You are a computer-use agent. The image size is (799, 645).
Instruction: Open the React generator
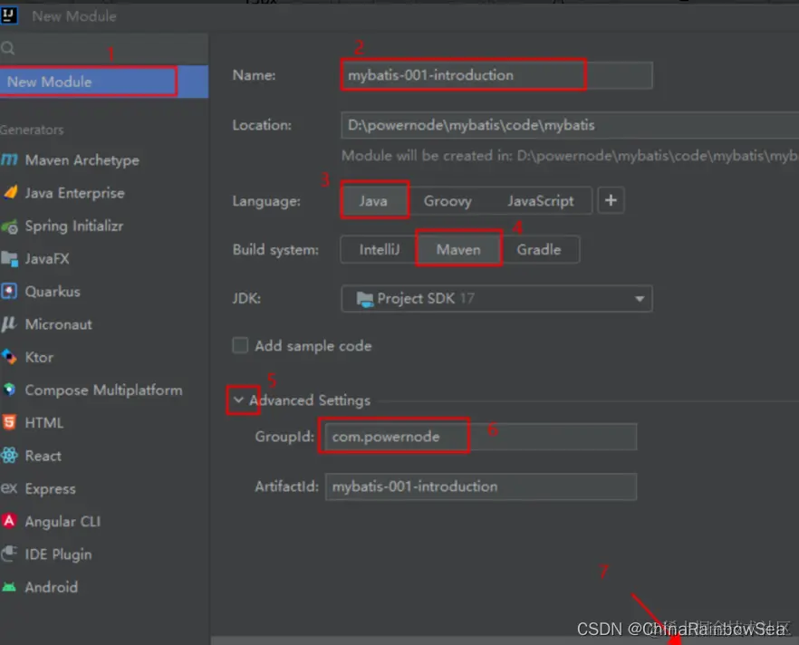(x=104, y=455)
